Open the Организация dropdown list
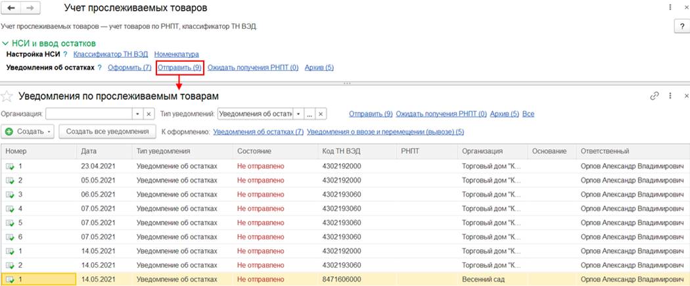Image resolution: width=690 pixels, height=286 pixels. tap(137, 114)
